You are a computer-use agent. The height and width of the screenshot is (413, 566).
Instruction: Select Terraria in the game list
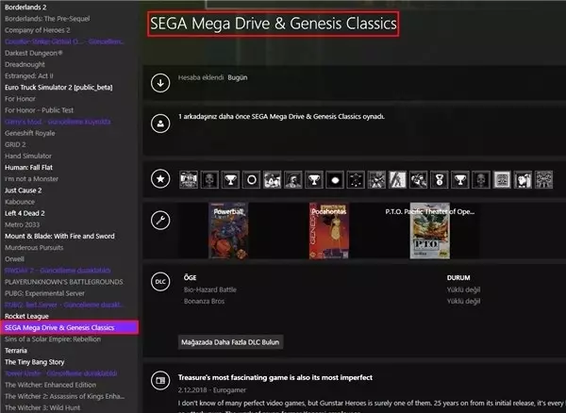pos(21,350)
